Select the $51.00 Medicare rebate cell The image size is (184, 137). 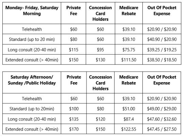pyautogui.click(x=128, y=109)
